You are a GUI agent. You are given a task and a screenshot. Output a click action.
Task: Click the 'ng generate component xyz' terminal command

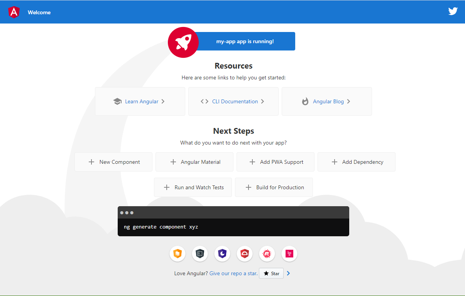161,227
